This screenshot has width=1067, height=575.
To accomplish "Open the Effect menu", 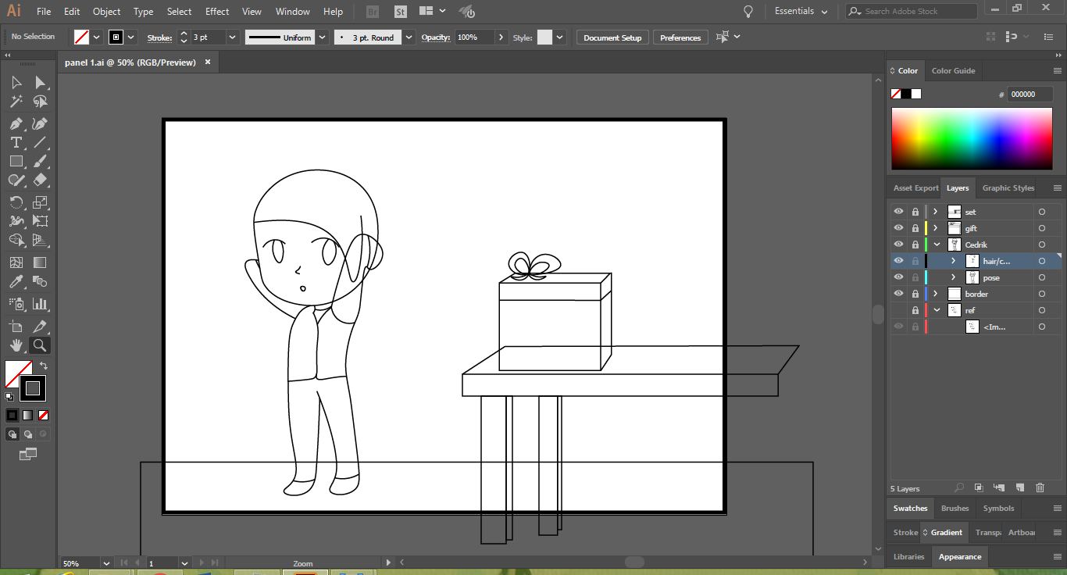I will click(217, 12).
